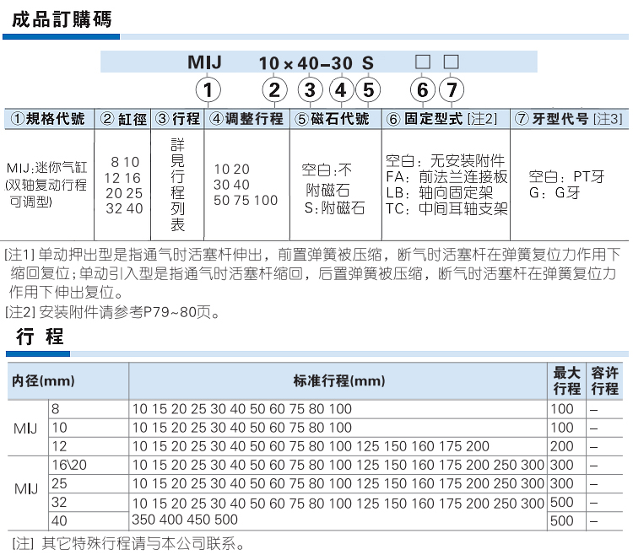This screenshot has width=633, height=555.
Task: Click the first empty square in order code
Action: tap(423, 62)
